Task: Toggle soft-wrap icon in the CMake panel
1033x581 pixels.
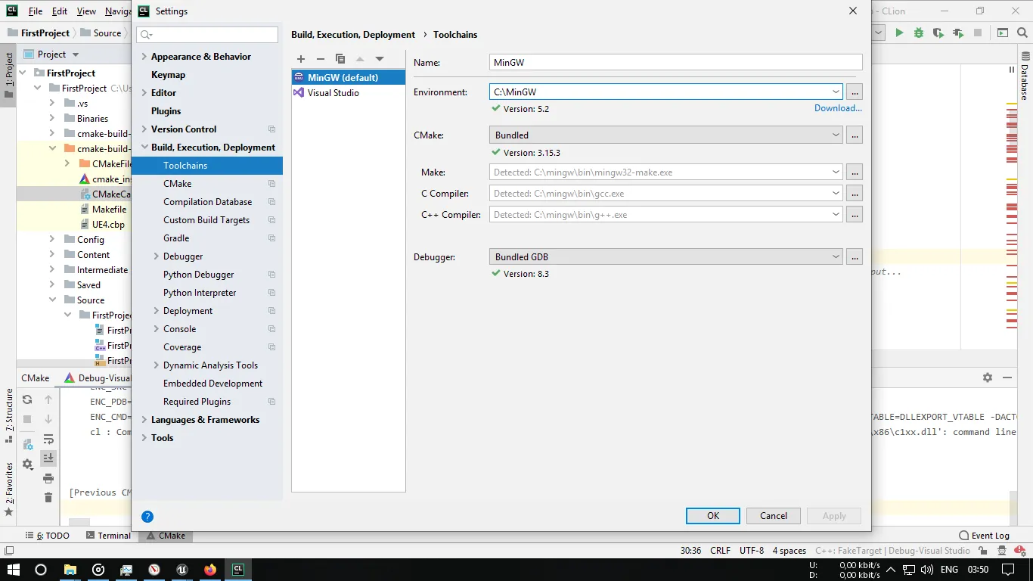Action: pyautogui.click(x=48, y=439)
